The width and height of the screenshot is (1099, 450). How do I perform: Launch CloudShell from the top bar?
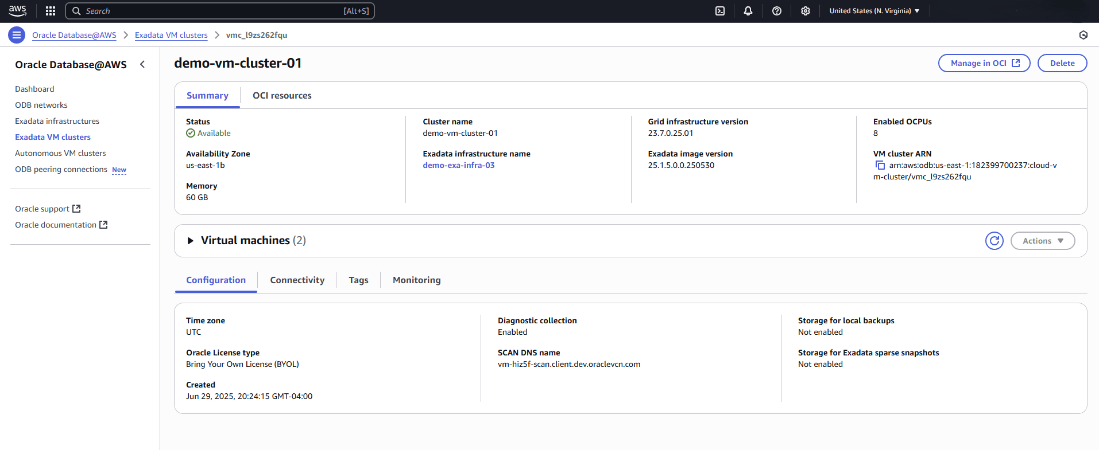point(720,11)
